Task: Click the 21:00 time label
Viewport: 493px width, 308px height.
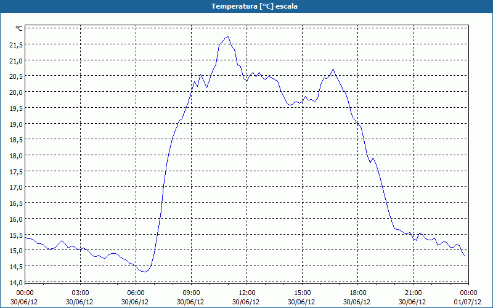Action: pyautogui.click(x=413, y=293)
